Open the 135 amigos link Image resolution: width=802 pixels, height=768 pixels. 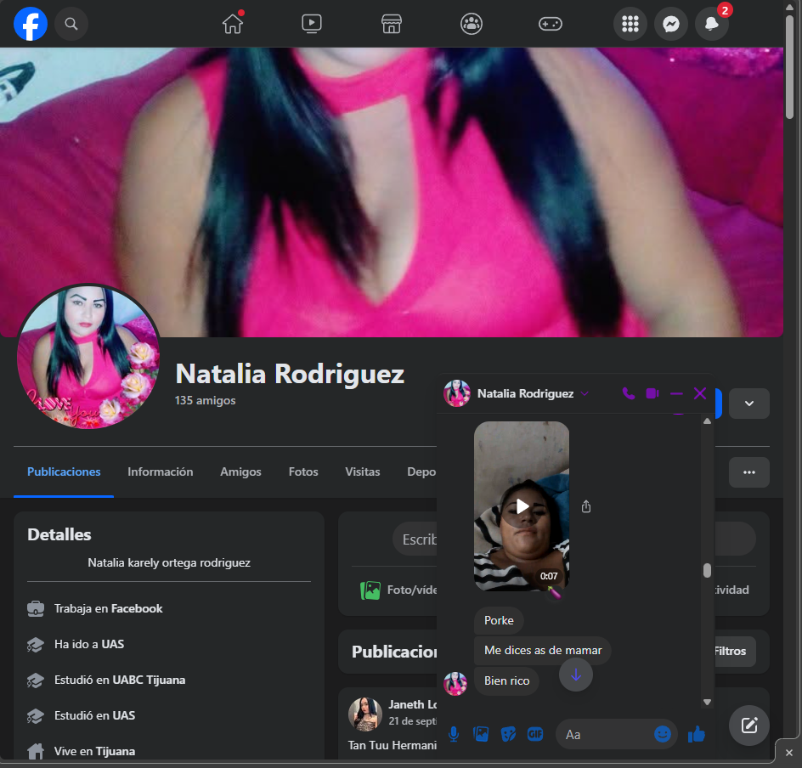pos(205,400)
